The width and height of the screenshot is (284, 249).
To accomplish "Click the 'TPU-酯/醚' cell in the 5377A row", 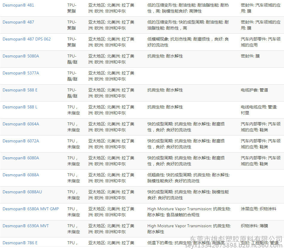I will click(x=73, y=76).
